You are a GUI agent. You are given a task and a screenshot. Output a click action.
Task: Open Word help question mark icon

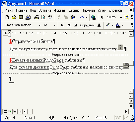(x=127, y=17)
